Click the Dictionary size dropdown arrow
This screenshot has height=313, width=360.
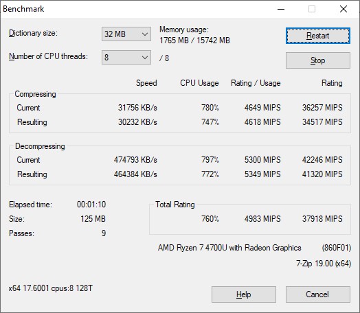tap(145, 34)
